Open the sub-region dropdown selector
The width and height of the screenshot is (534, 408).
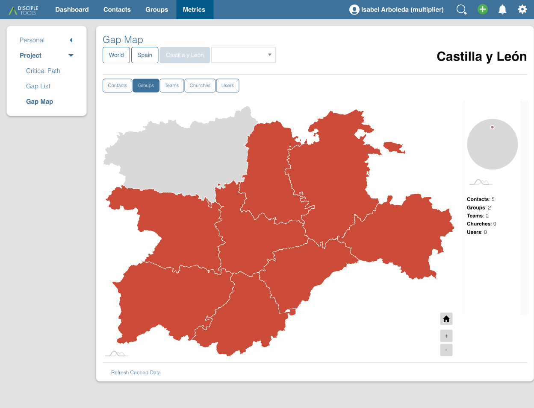tap(243, 55)
